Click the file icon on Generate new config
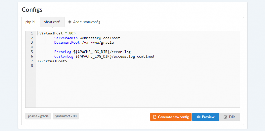The height and width of the screenshot is (131, 265). click(x=155, y=117)
